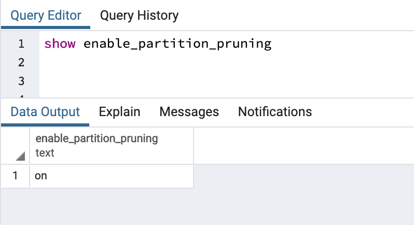Click line number 2 in editor gutter
The image size is (414, 225).
coord(21,63)
